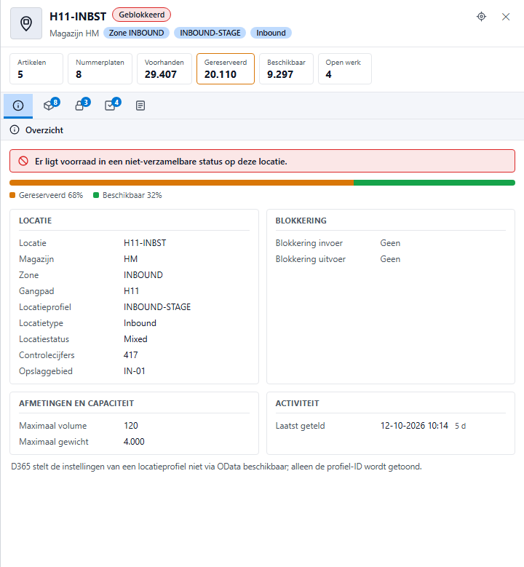
Task: Open the overview info tab
Action: 18,106
